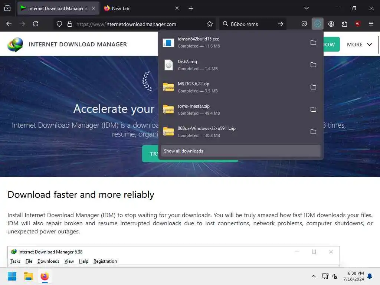Show Disk2.img in folder

(313, 65)
